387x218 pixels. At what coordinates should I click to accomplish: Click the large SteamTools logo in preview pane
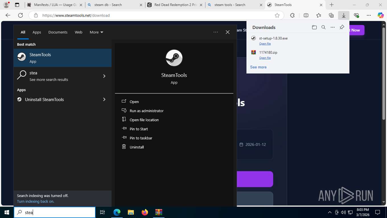pyautogui.click(x=174, y=58)
